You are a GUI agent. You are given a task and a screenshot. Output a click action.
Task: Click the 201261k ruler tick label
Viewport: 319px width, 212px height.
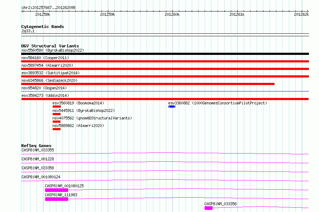click(237, 14)
